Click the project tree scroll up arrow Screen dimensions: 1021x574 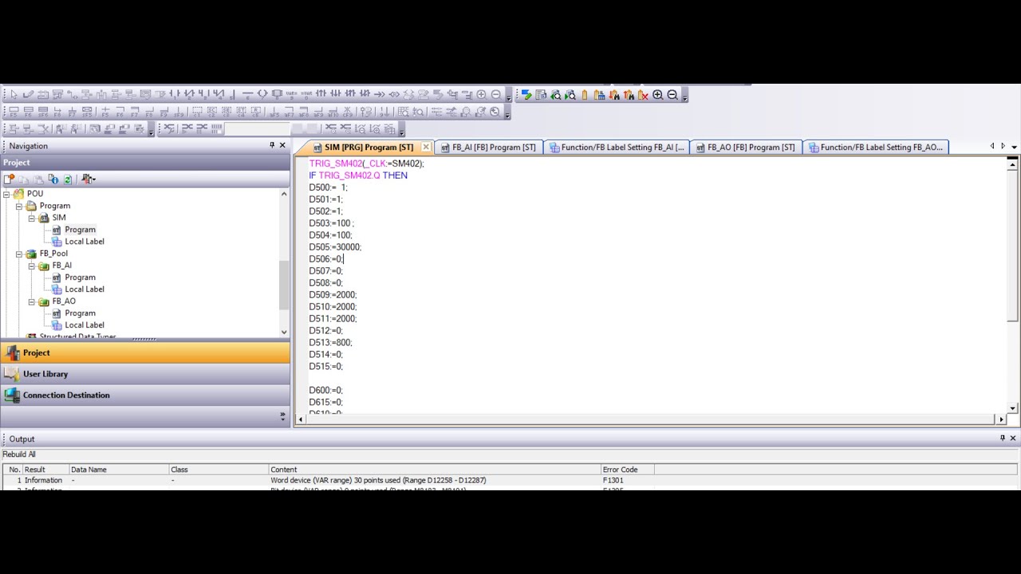pos(284,194)
